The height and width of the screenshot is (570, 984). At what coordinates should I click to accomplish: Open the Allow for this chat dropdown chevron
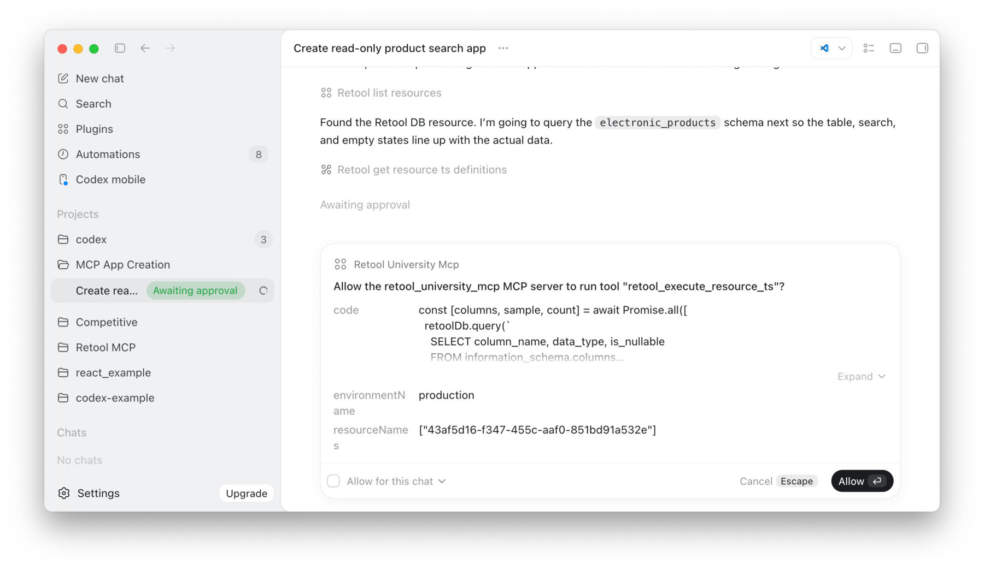click(x=442, y=481)
